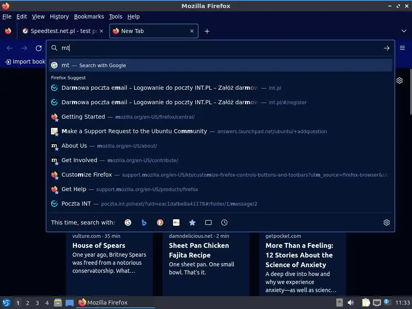Open the House of Spears article
The image size is (412, 309).
coord(109,264)
